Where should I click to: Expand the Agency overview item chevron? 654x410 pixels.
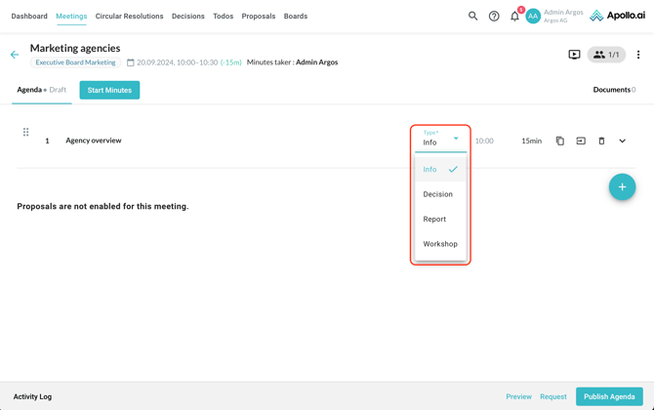622,141
